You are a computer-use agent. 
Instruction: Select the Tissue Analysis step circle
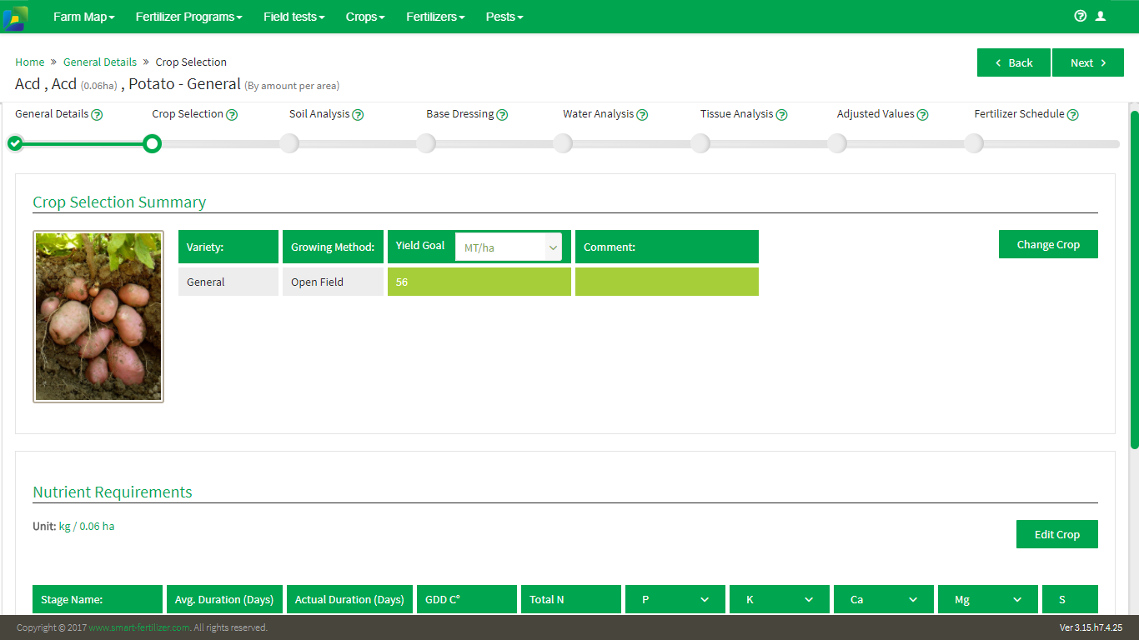pyautogui.click(x=700, y=144)
